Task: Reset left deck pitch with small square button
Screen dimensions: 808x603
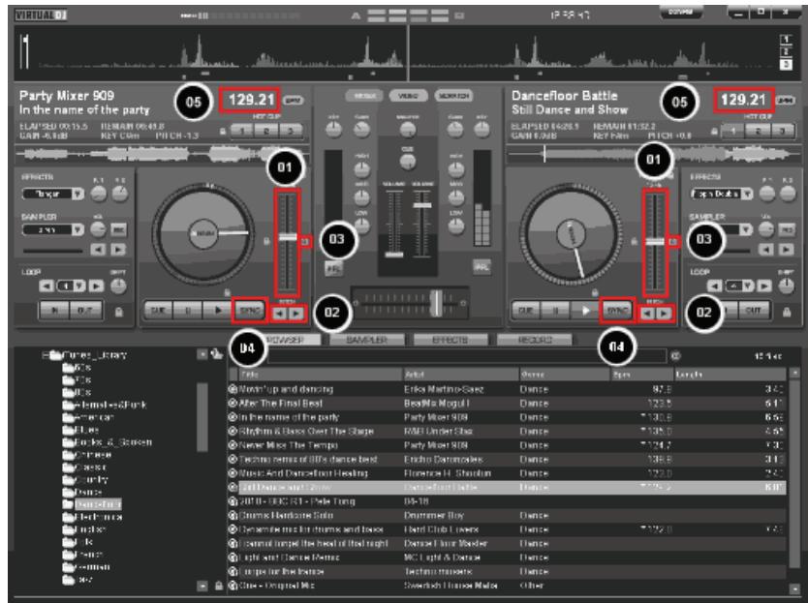Action: pos(305,241)
